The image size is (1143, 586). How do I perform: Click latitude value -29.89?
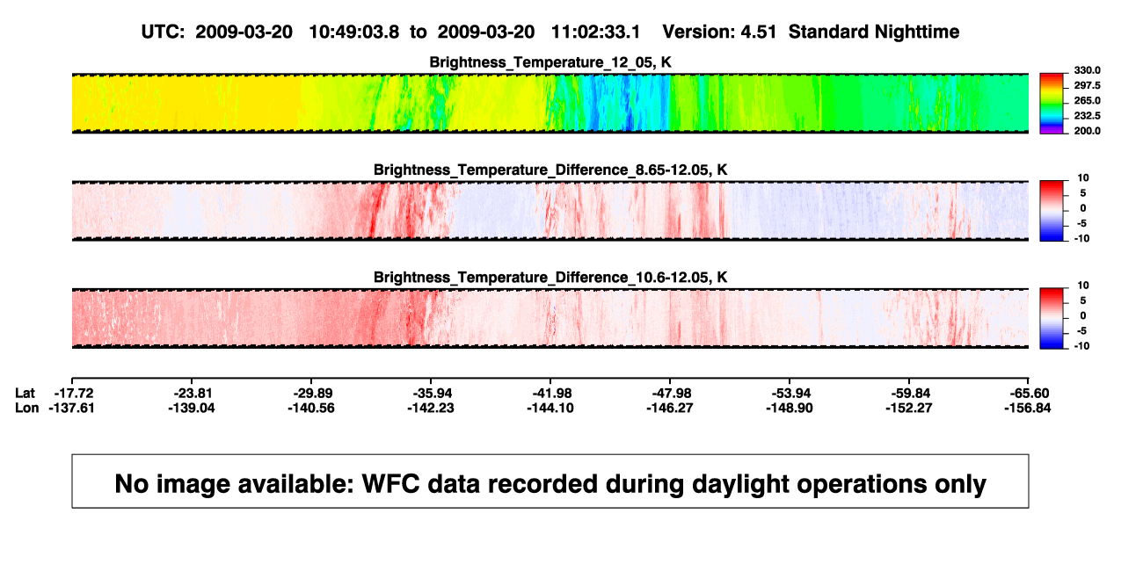(311, 393)
